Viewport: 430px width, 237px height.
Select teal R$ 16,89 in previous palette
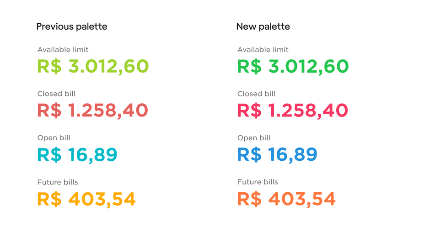pos(77,155)
